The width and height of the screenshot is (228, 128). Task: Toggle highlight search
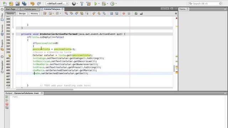pyautogui.click(x=82, y=14)
